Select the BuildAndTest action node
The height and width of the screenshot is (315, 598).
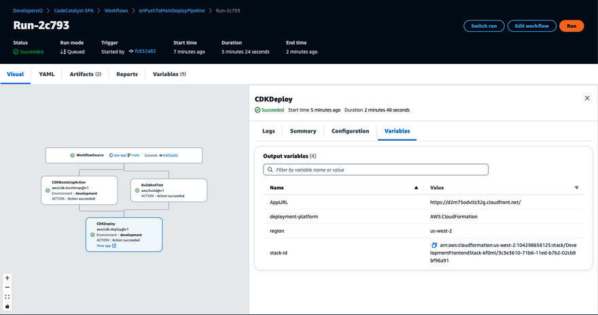(x=169, y=190)
